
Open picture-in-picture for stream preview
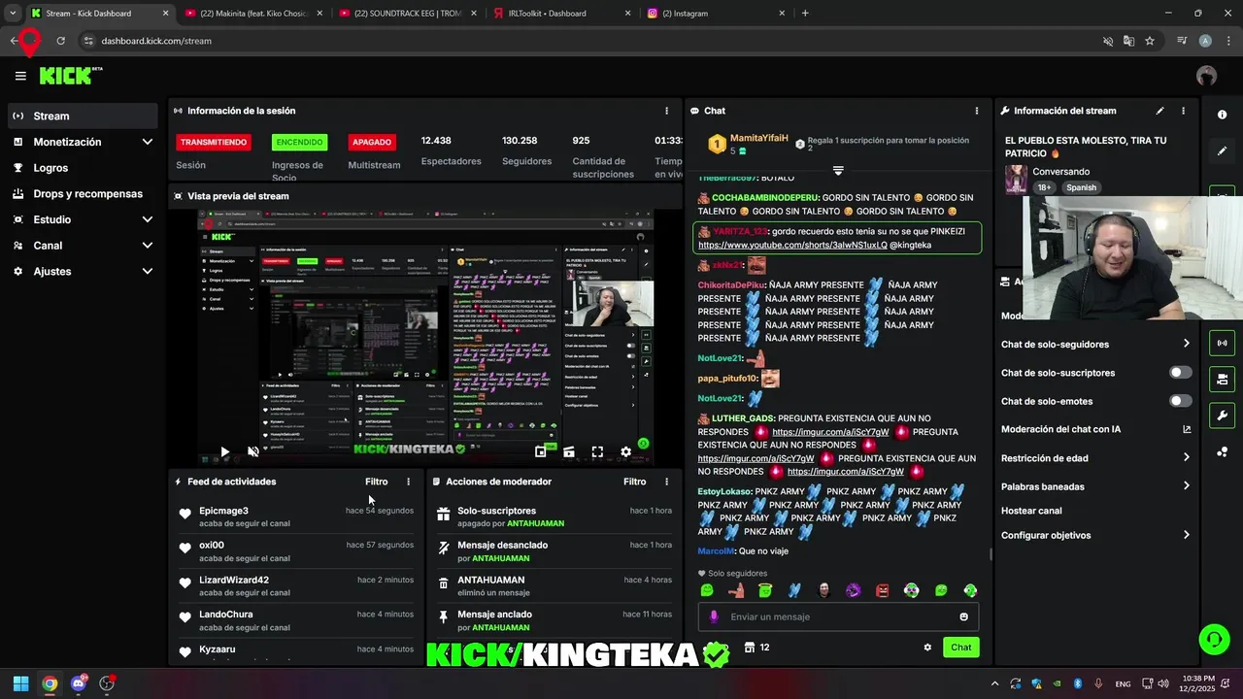tap(540, 451)
